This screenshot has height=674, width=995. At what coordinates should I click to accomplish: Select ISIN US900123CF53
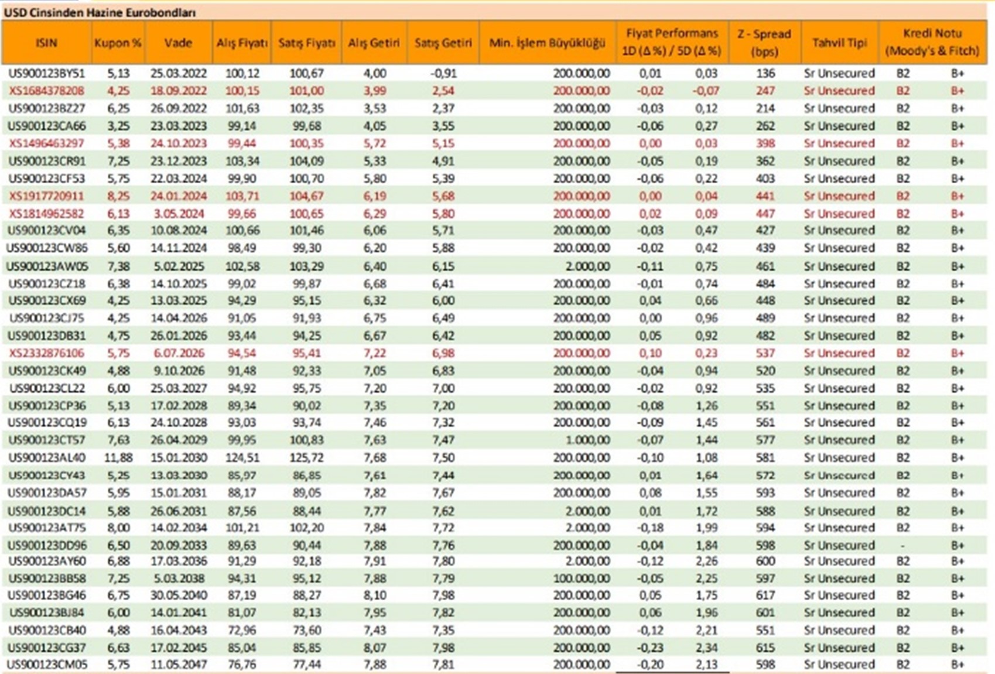[46, 179]
